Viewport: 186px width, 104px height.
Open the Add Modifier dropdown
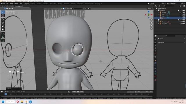point(171,42)
